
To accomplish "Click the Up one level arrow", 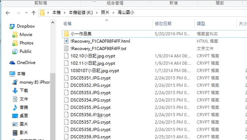I will [x=34, y=13].
